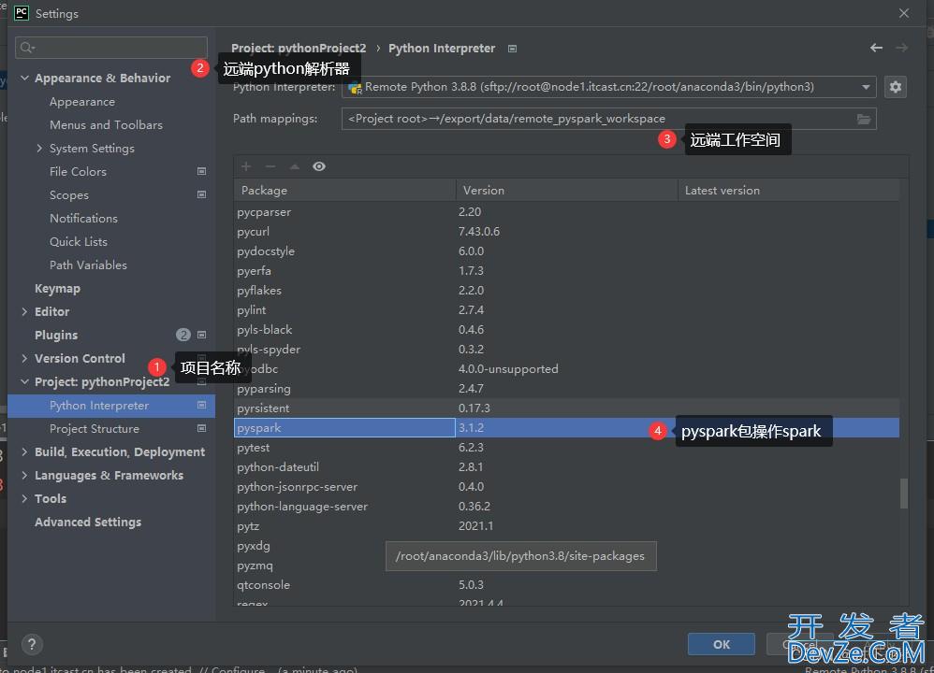
Task: Expand Version Control section
Action: tap(24, 358)
